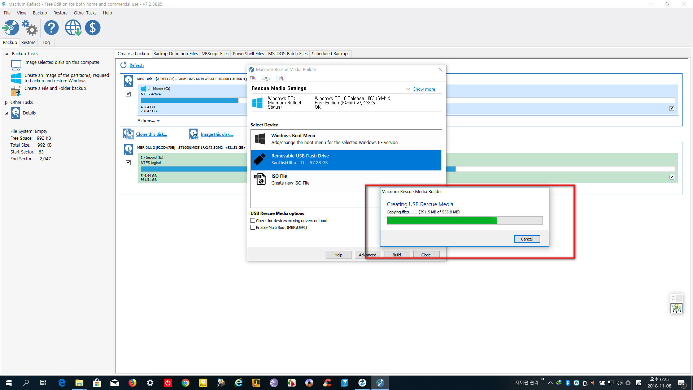Open File Explorer from the taskbar
Viewport: 693px width, 390px height.
pos(79,383)
